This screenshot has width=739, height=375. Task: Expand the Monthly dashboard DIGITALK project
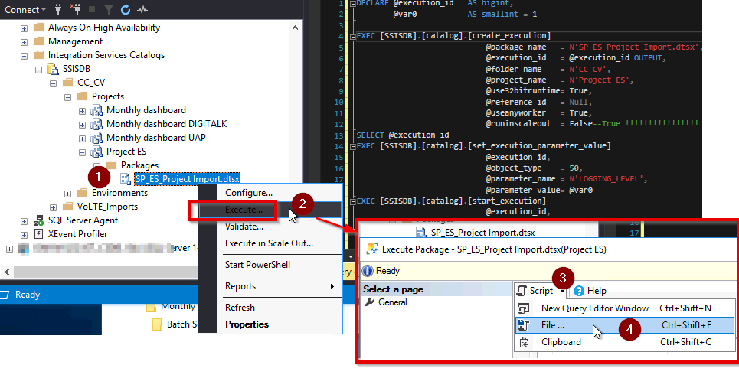click(83, 125)
